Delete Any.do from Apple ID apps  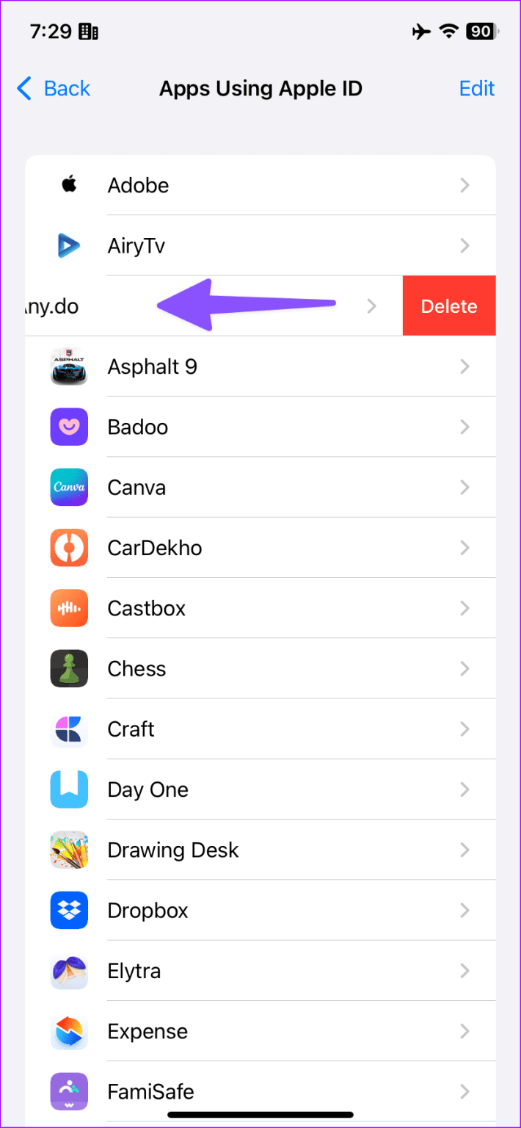[x=448, y=305]
